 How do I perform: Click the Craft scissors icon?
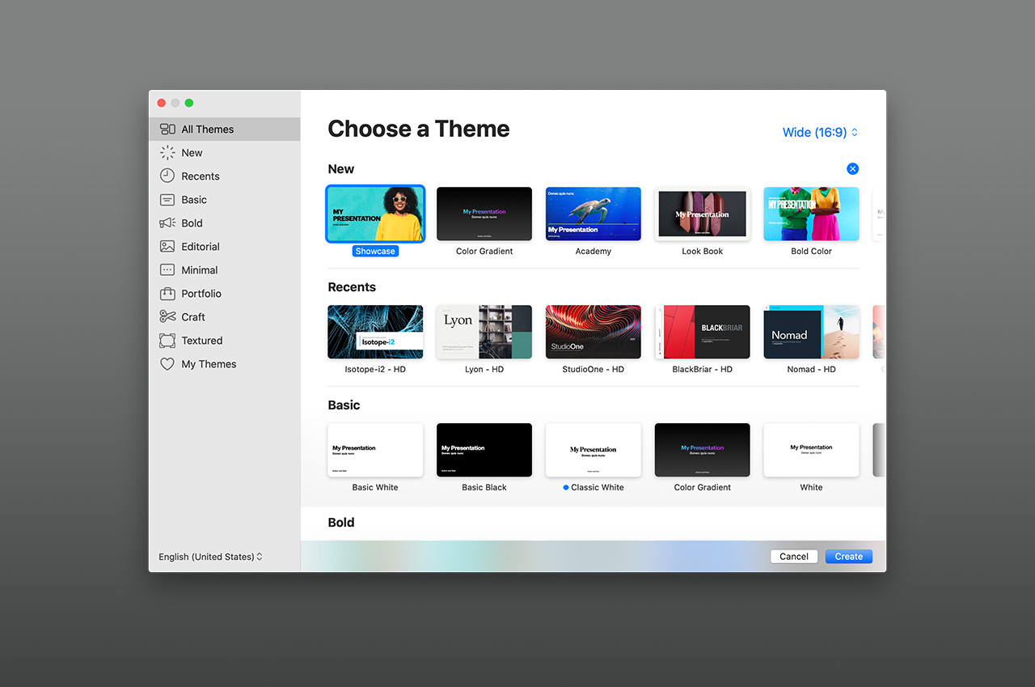[167, 317]
